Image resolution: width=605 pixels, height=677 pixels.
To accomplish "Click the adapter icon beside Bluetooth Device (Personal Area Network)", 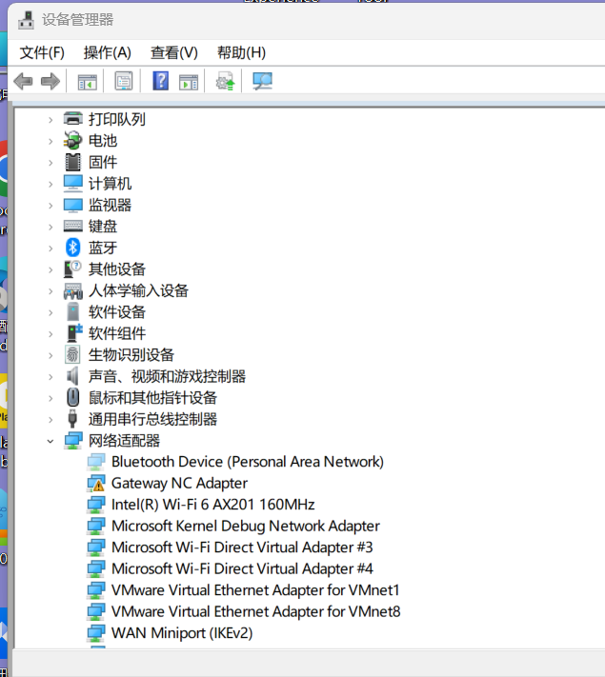I will [x=96, y=462].
